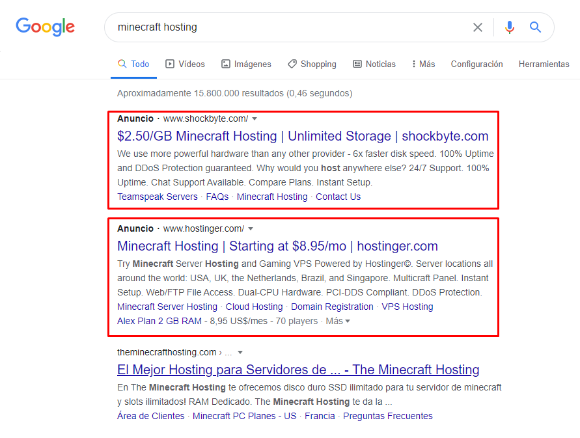Switch to the Imágenes tab

pyautogui.click(x=246, y=64)
